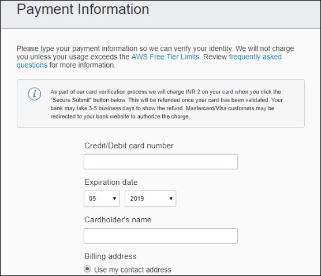
Task: Select the Use my contact address radio button
Action: click(x=87, y=268)
